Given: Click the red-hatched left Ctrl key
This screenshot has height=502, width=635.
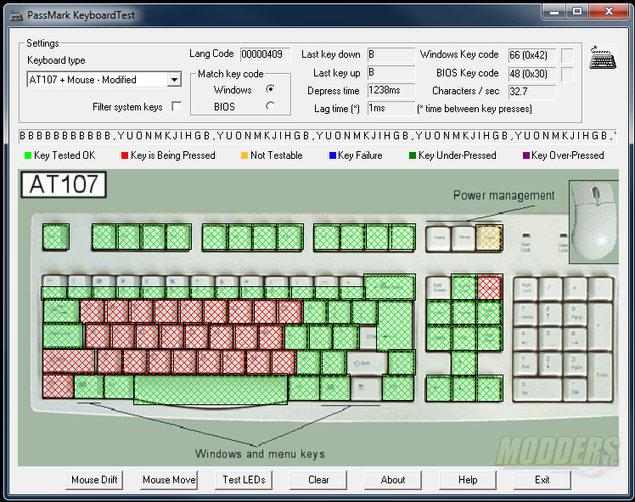Looking at the screenshot, I should (x=59, y=387).
